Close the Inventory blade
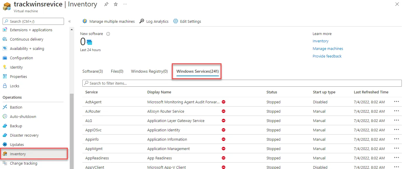This screenshot has height=169, width=405. [x=397, y=4]
